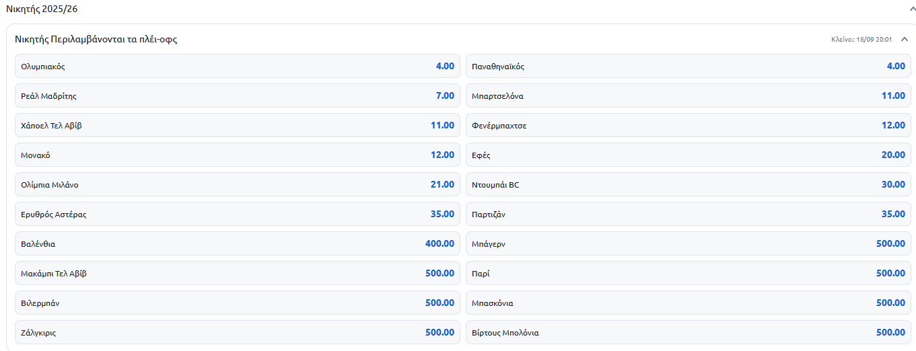Viewport: 916px width, 351px height.
Task: Bet on Φενέρμπαχτσε at 12.00
Action: (x=689, y=126)
